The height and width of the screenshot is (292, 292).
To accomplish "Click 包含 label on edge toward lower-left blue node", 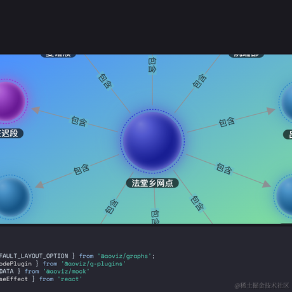I will (81, 169).
